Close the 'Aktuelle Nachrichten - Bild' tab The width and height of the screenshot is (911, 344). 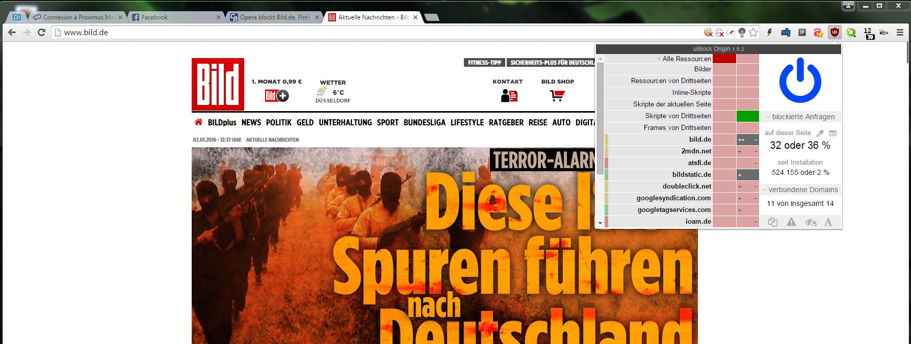pyautogui.click(x=415, y=17)
